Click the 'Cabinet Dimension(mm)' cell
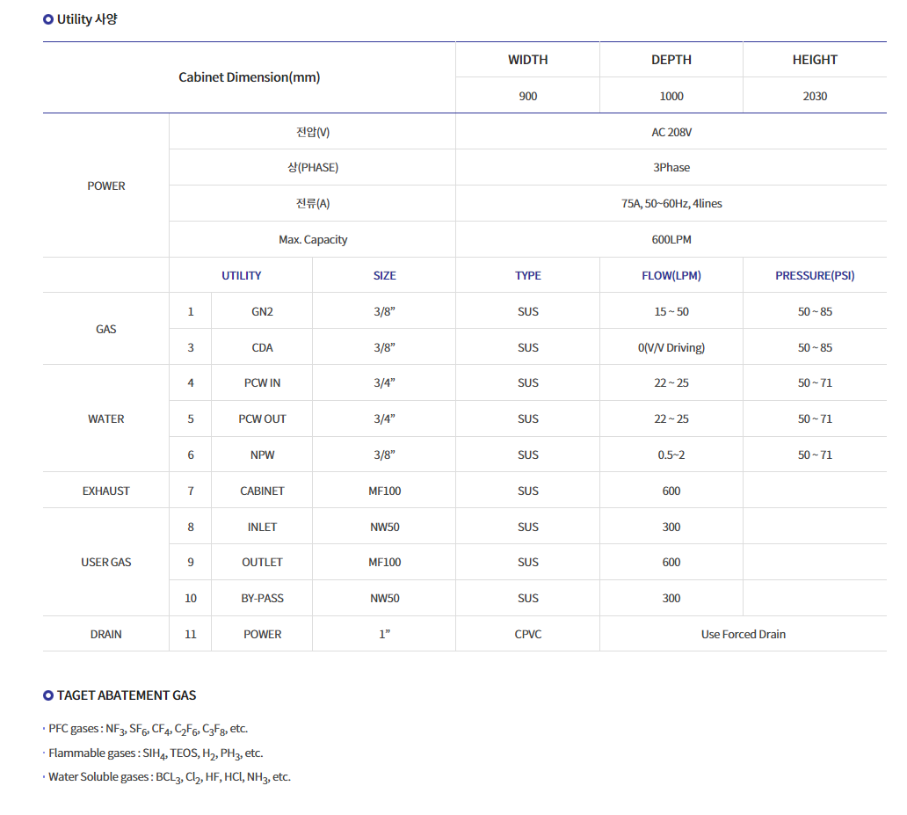This screenshot has width=907, height=815. tap(249, 77)
